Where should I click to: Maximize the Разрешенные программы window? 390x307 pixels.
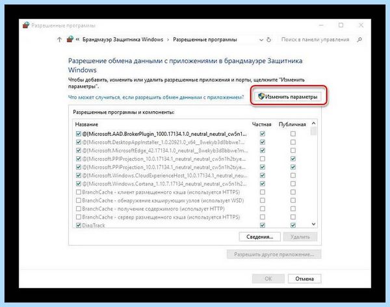341,25
